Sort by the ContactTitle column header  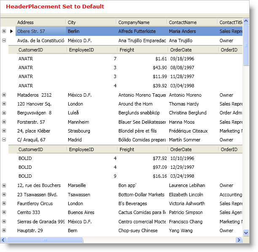(x=230, y=22)
